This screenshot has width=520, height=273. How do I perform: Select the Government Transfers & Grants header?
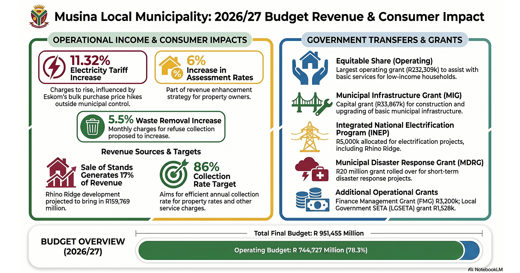(x=384, y=40)
